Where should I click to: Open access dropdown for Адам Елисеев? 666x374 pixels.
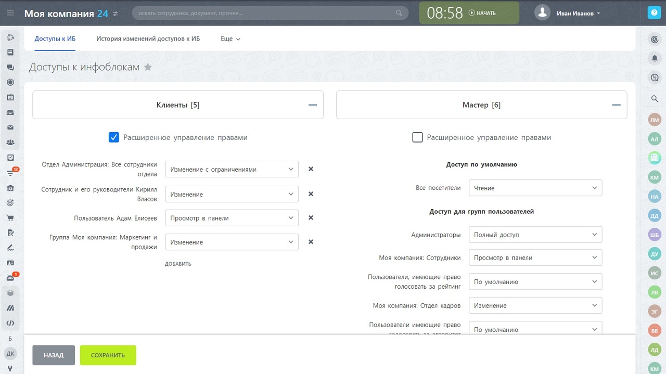(x=232, y=218)
